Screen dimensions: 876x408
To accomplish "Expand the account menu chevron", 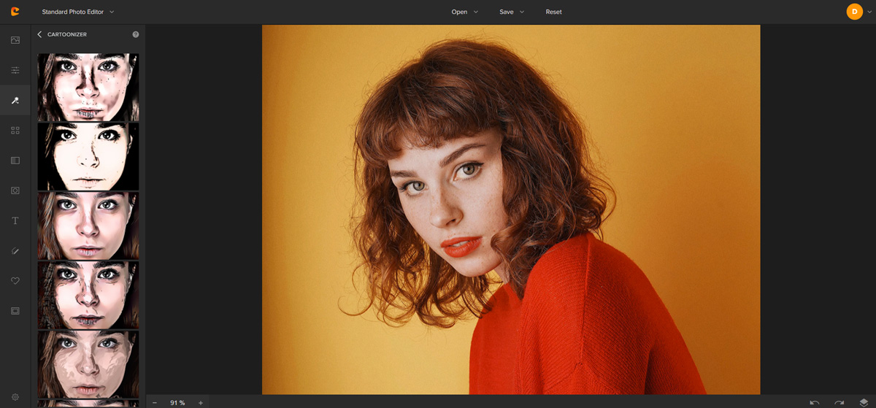I will pyautogui.click(x=869, y=12).
